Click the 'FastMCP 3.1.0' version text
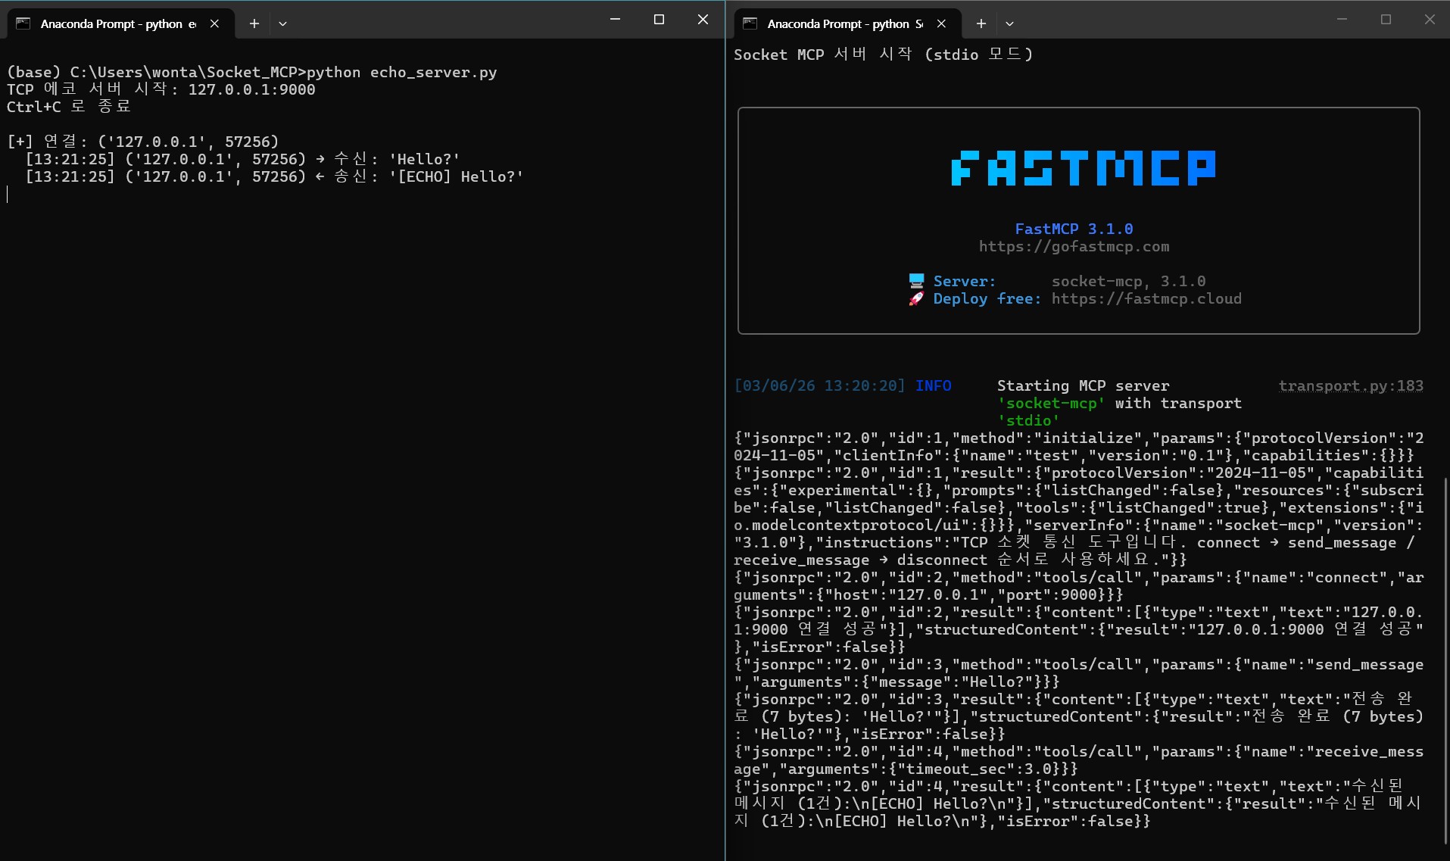 (1074, 229)
